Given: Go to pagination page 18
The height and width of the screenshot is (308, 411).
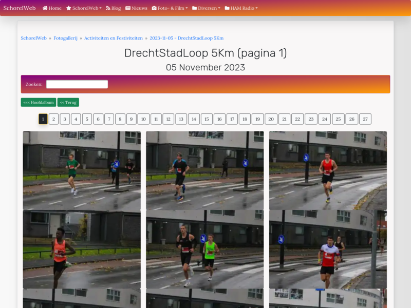Looking at the screenshot, I should pyautogui.click(x=245, y=119).
